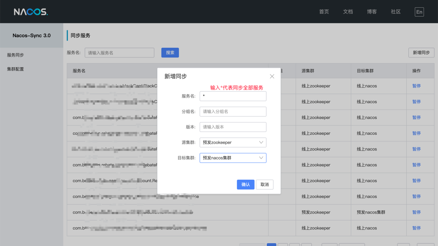Click 暂停 on the 预发zookeeper row
Viewport: 438px width, 246px height.
coord(416,212)
